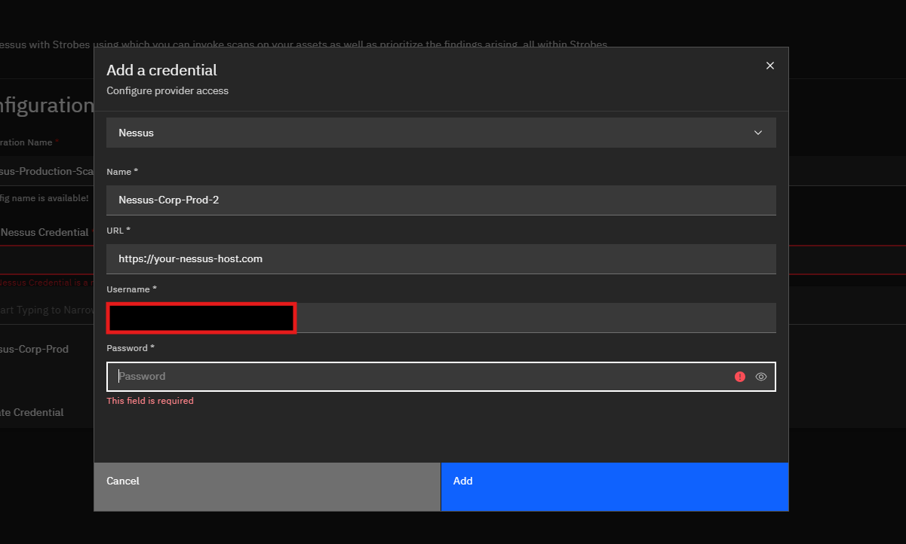The height and width of the screenshot is (544, 906).
Task: Close the Add a credential dialog
Action: coord(770,66)
